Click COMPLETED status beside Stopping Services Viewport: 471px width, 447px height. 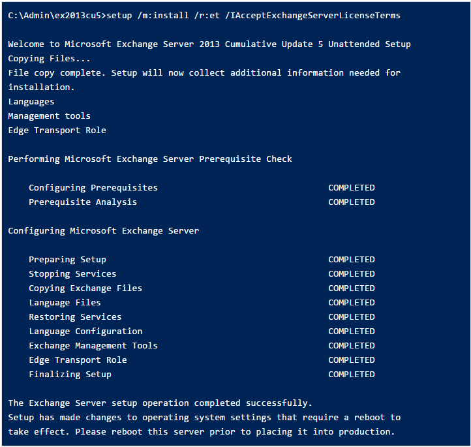[352, 273]
